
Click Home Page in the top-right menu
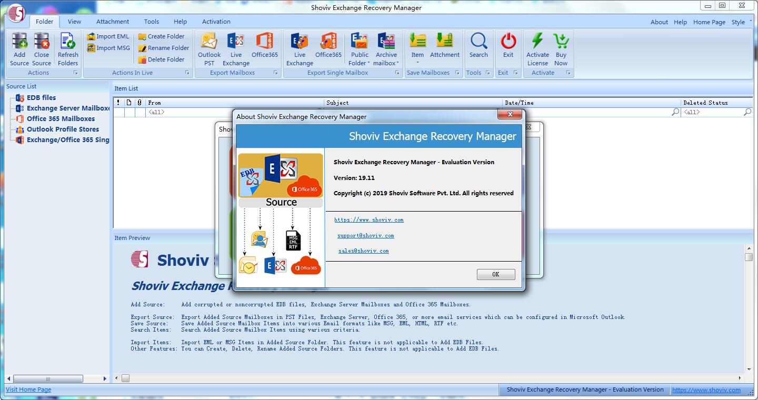coord(709,22)
